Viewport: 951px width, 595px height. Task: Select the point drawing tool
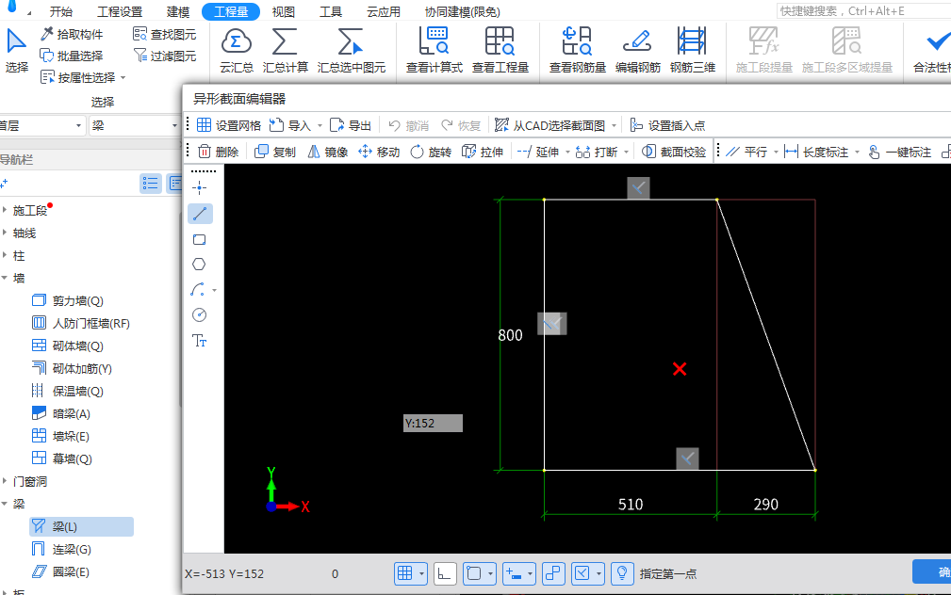(x=200, y=188)
